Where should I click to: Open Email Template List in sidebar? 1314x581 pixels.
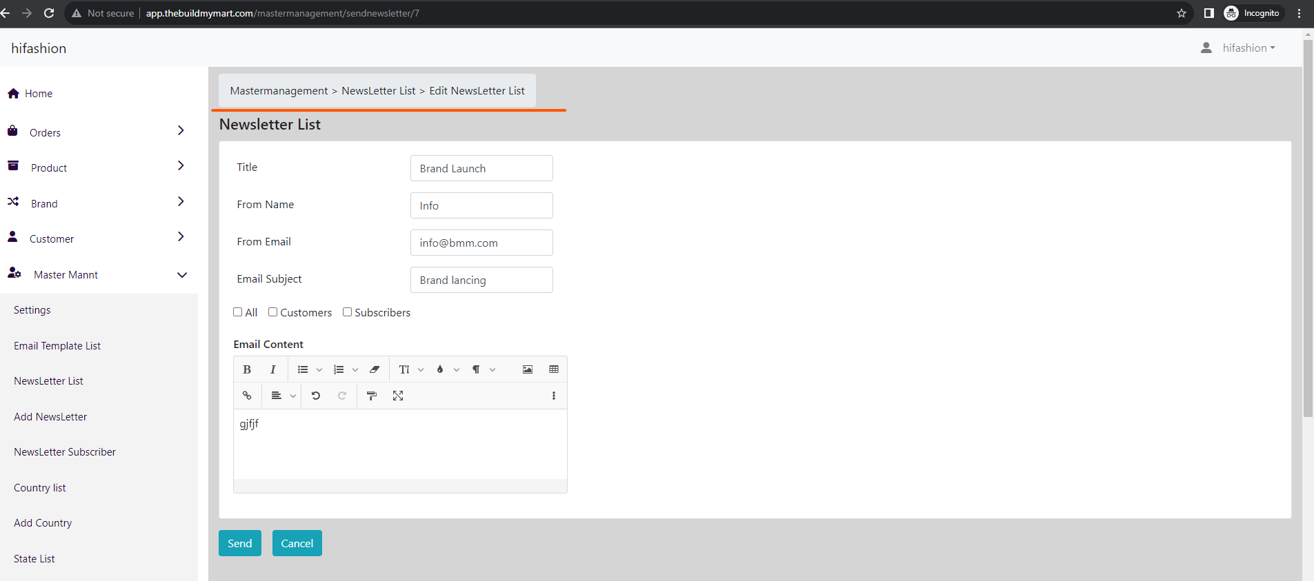click(57, 346)
